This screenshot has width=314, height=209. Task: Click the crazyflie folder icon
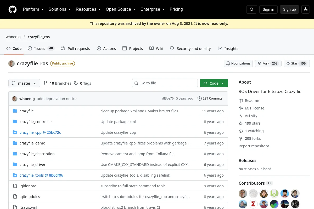tap(15, 111)
